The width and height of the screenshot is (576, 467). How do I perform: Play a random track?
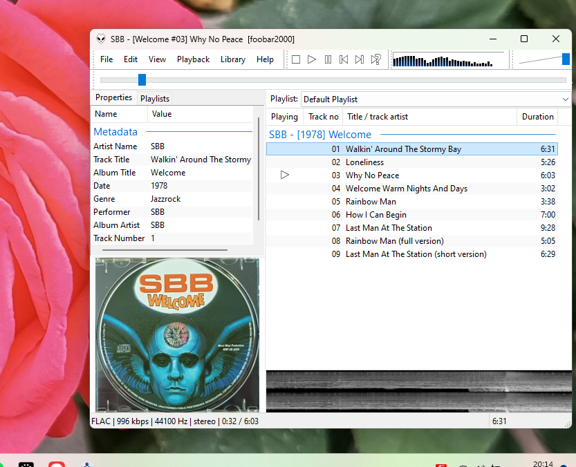point(375,59)
